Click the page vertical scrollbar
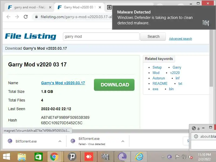This screenshot has width=216, height=162. (211, 58)
